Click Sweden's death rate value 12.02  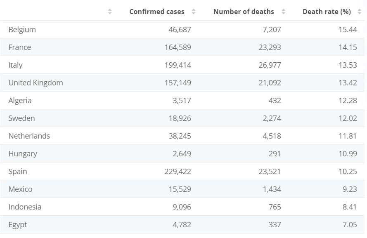point(348,118)
